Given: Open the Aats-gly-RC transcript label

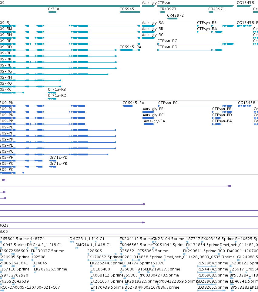Looking at the screenshot, I should point(152,35).
